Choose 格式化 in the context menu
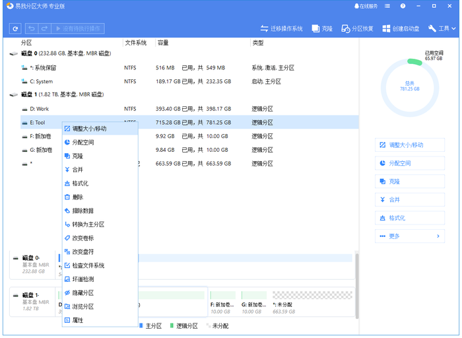Viewport: 462px width, 338px height. (100, 184)
